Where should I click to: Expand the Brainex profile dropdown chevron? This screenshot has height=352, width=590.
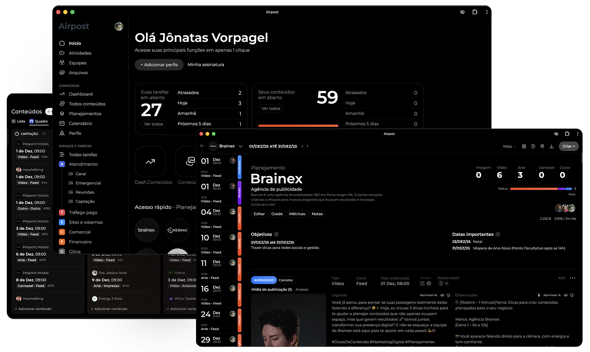(x=241, y=146)
